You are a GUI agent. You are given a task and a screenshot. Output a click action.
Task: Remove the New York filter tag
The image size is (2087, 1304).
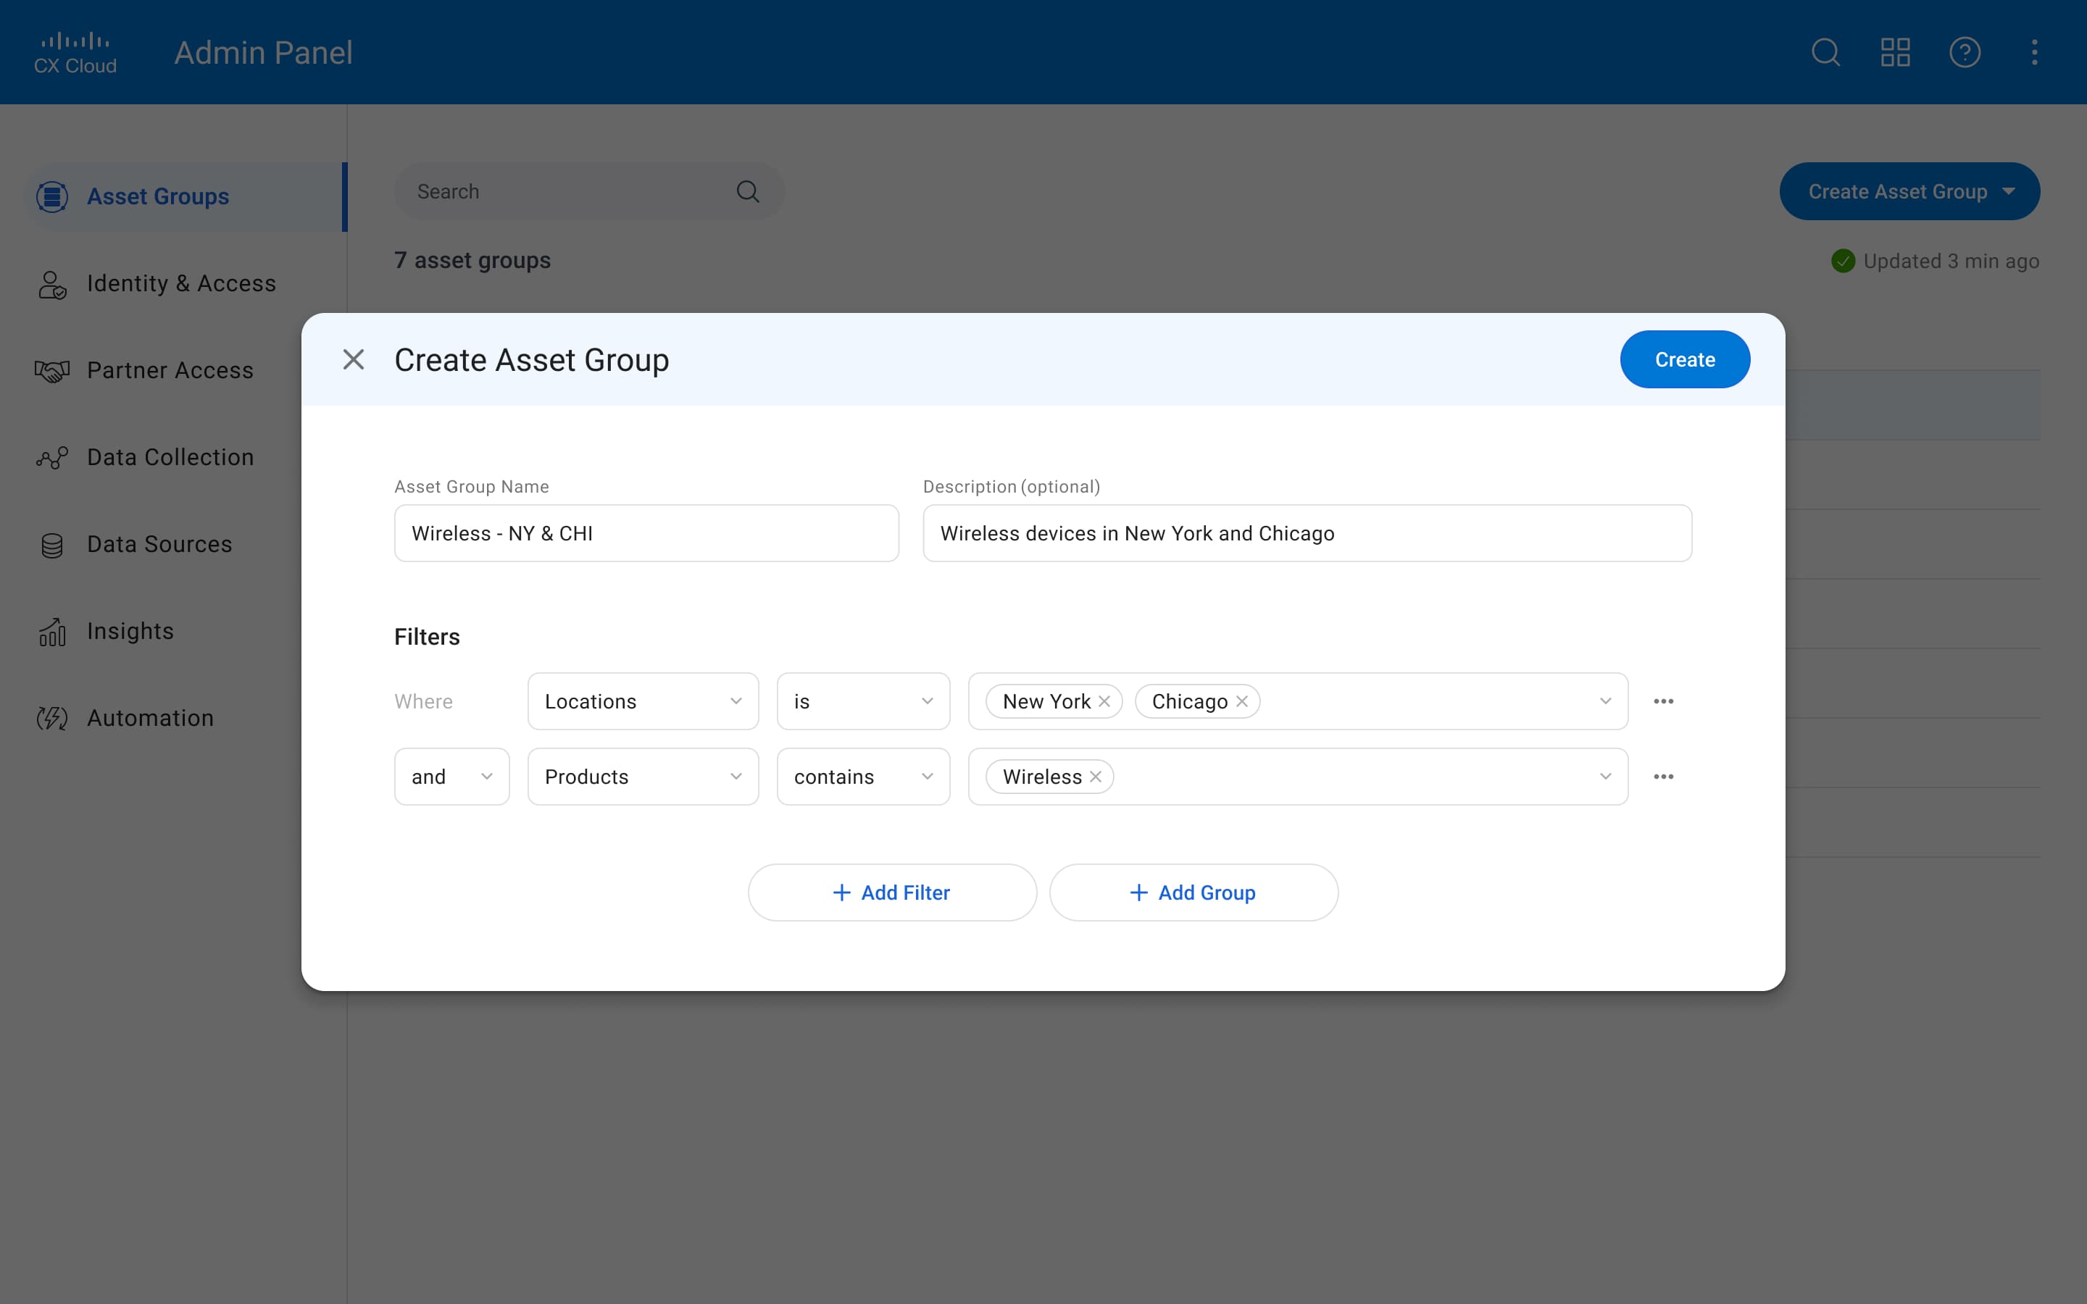(1104, 701)
